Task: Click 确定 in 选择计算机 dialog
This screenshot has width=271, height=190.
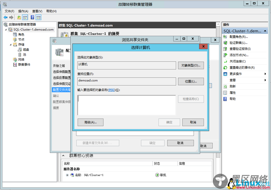Action: click(x=169, y=122)
